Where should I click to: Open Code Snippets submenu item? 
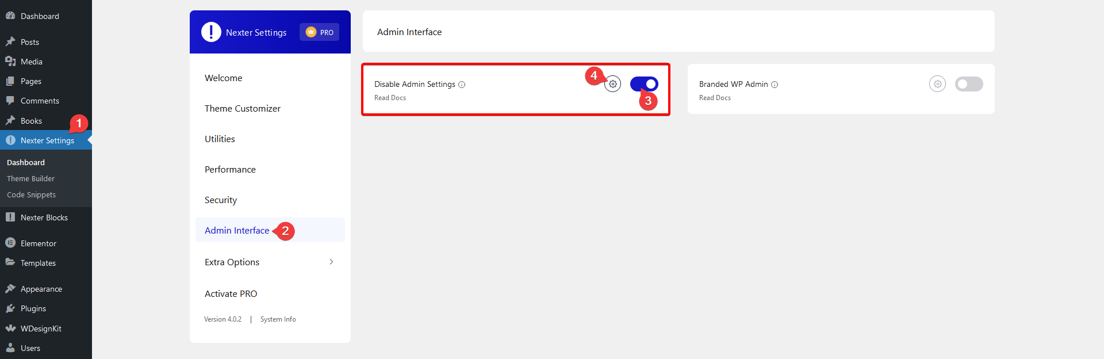pos(31,194)
